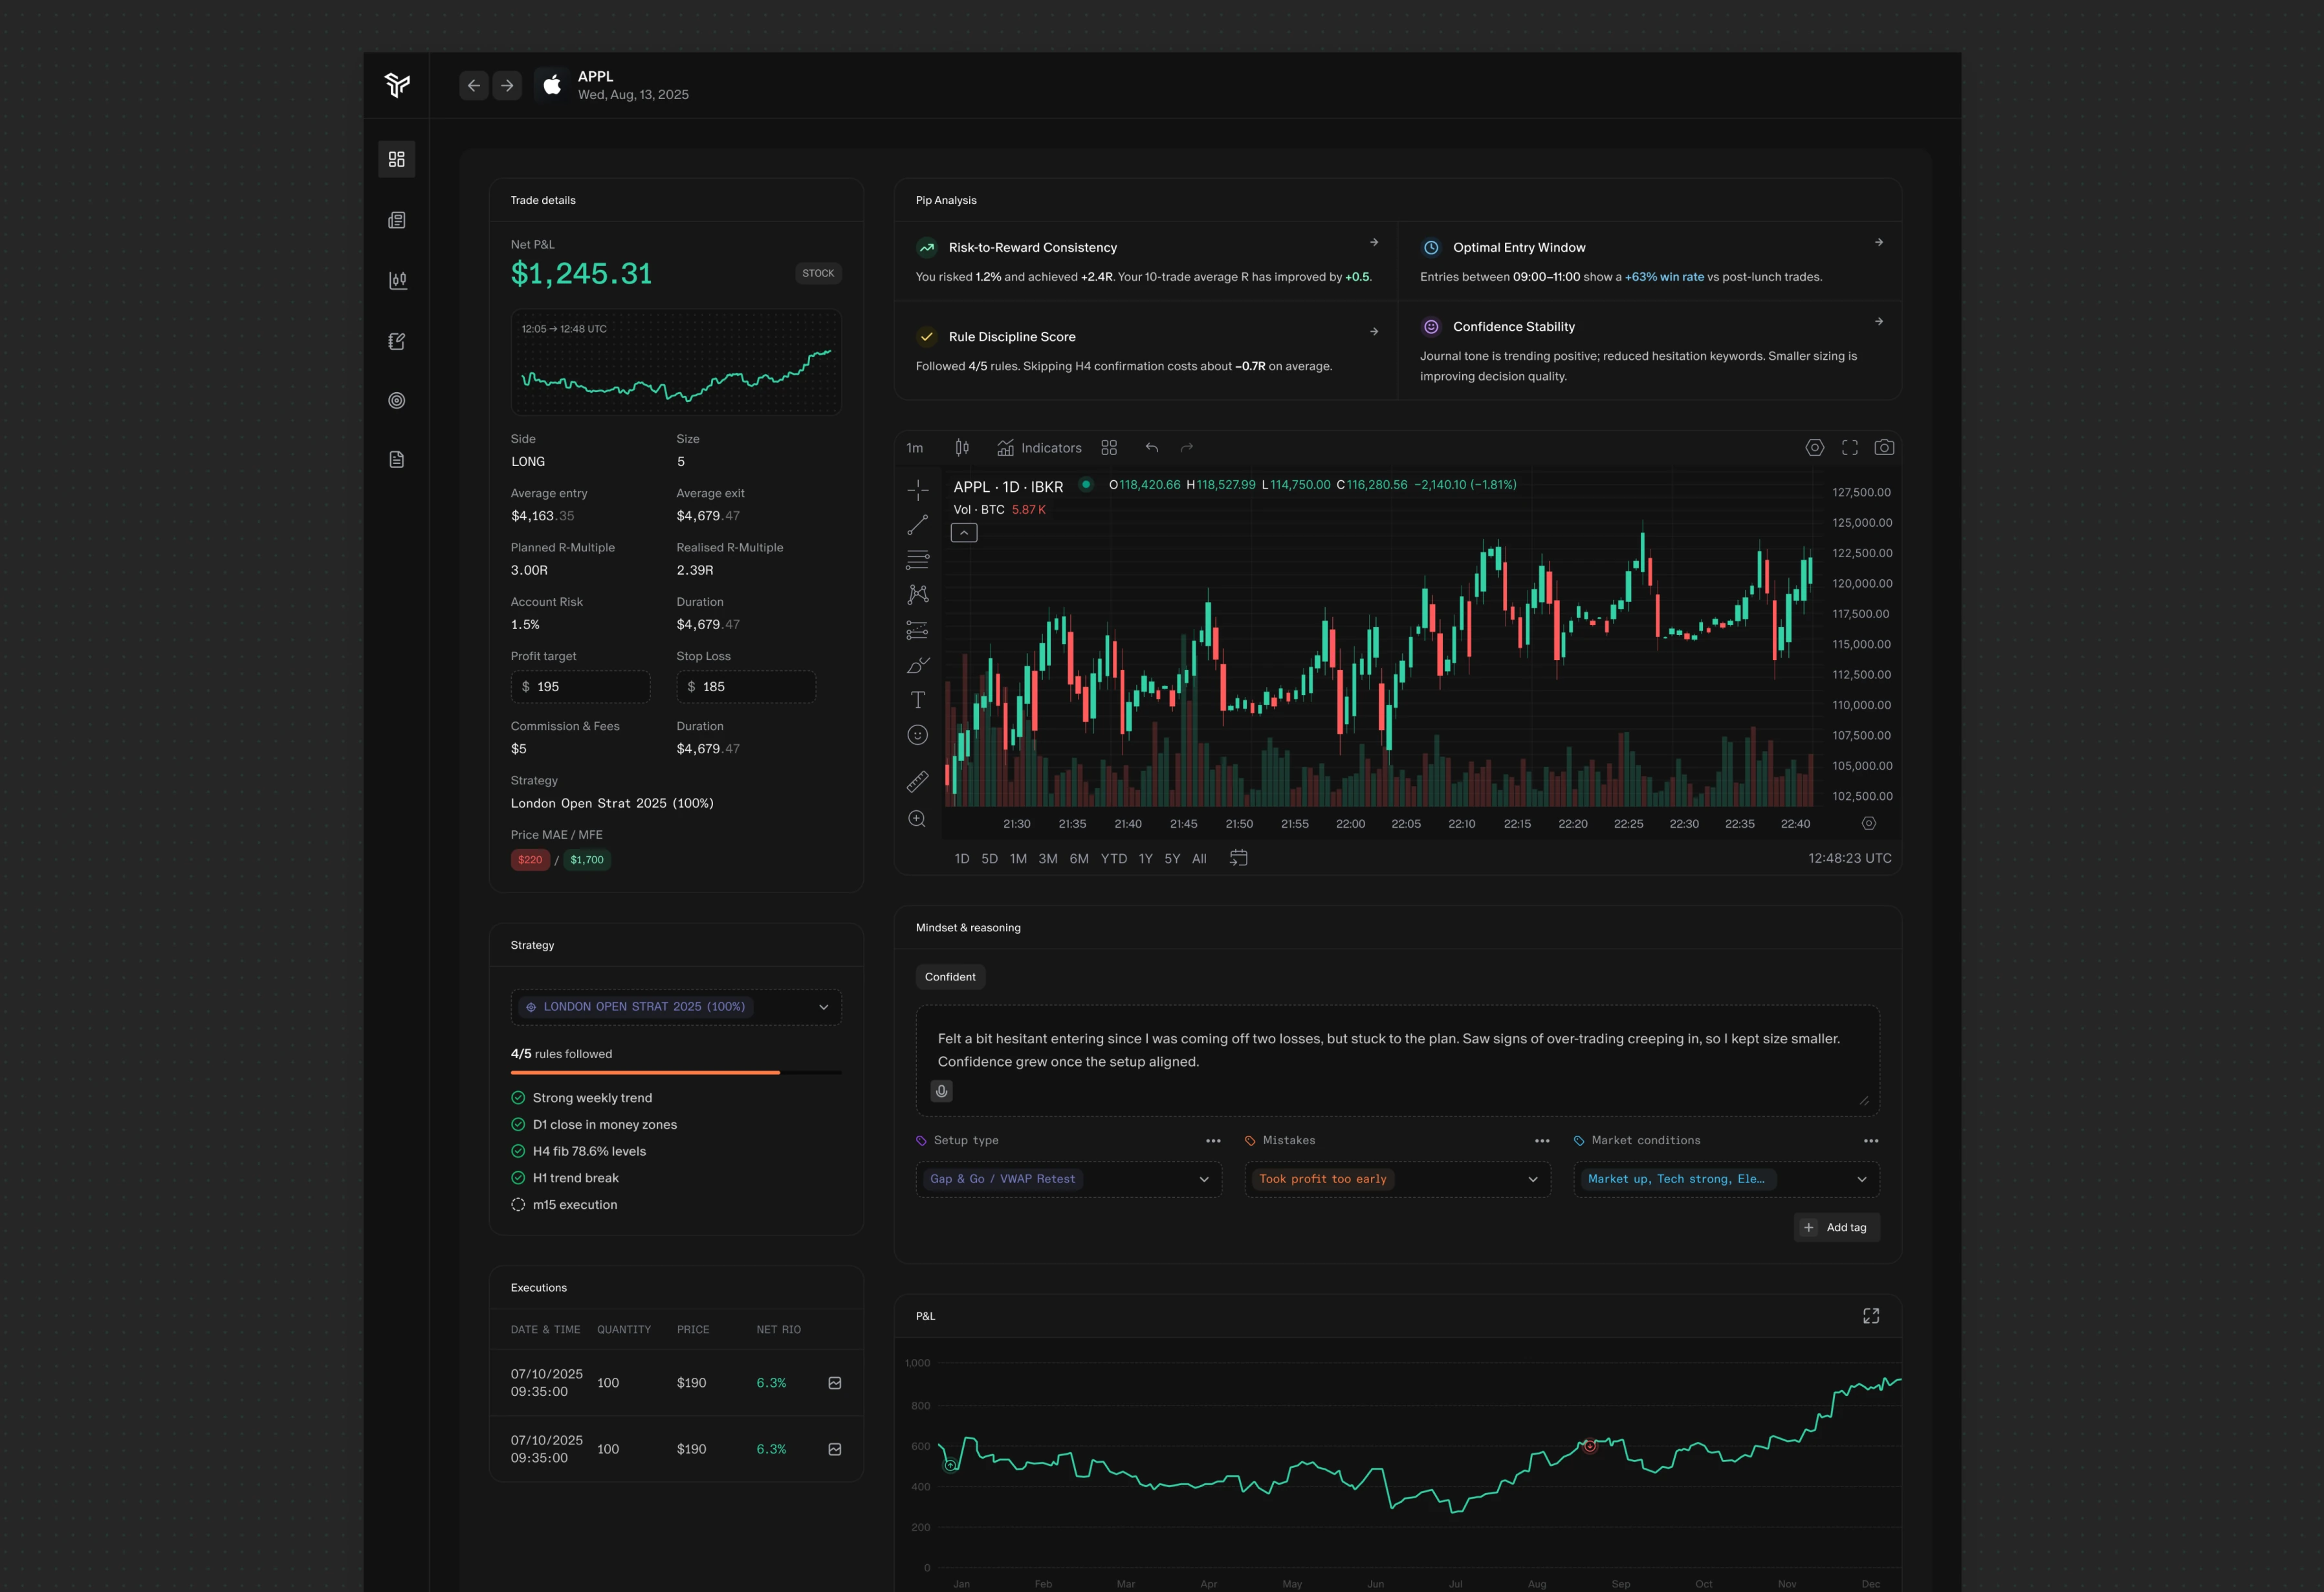This screenshot has width=2324, height=1592.
Task: Open the target goals icon in sidebar
Action: click(x=397, y=400)
